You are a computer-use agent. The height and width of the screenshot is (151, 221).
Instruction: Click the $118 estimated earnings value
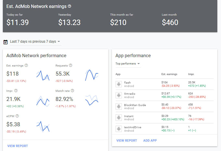tap(12, 74)
